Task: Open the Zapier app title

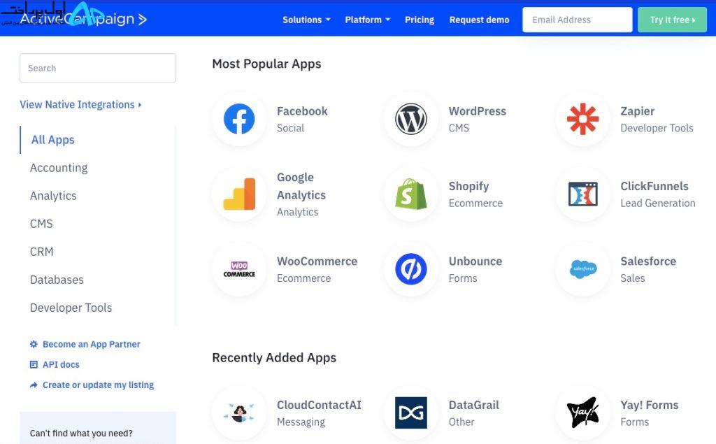Action: tap(637, 111)
